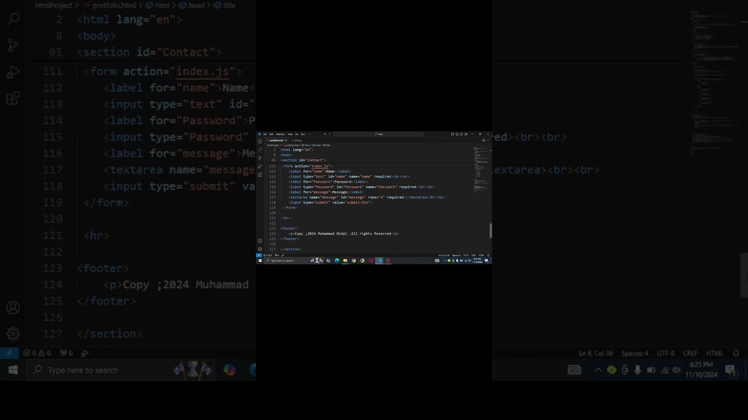Change encoding UTF-8 in centered status bar
This screenshot has width=748, height=420.
[466, 255]
